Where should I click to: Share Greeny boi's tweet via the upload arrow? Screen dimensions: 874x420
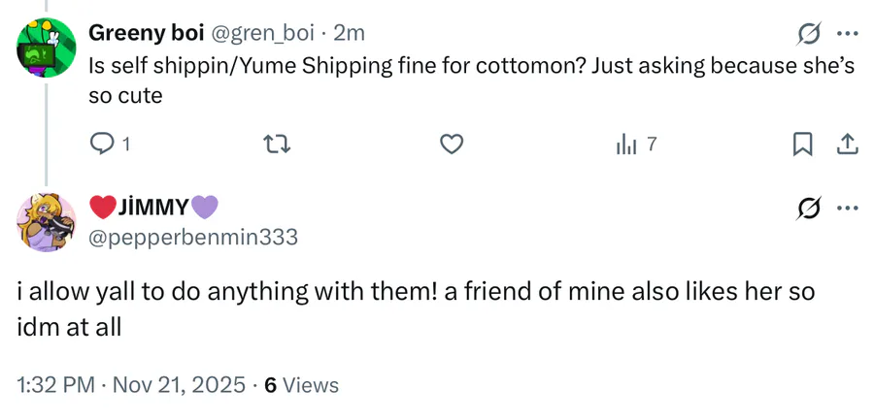pos(847,145)
